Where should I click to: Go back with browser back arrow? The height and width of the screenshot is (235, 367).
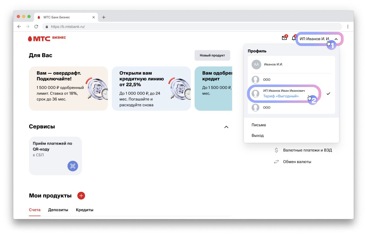[19, 27]
